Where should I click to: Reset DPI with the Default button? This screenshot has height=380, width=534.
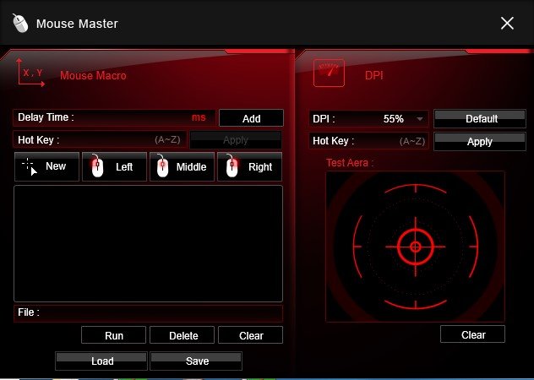(x=480, y=118)
